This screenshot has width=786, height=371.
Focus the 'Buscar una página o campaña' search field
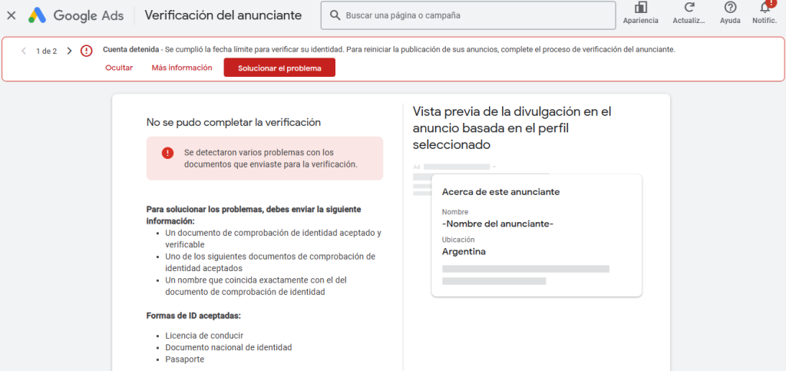tap(468, 15)
